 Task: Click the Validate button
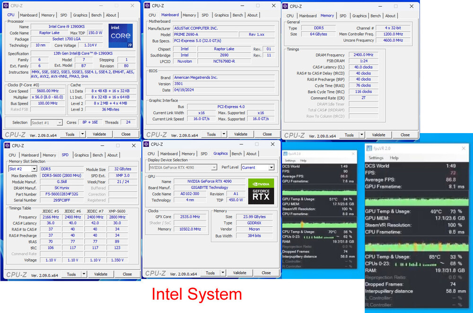pyautogui.click(x=99, y=134)
